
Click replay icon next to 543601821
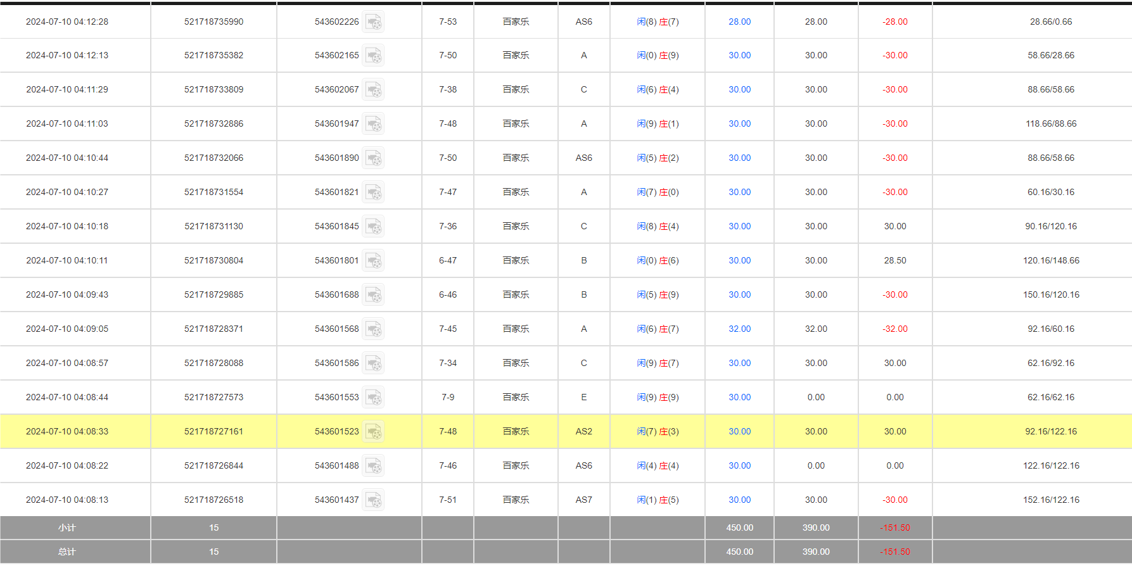click(x=373, y=193)
